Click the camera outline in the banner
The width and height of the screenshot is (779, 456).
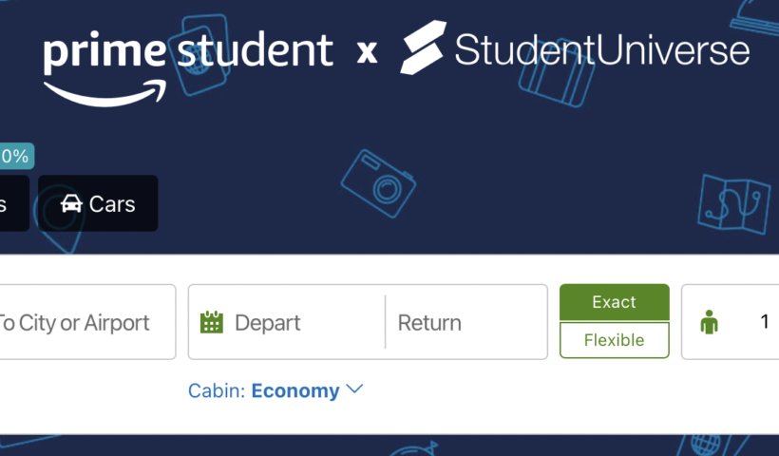click(377, 182)
